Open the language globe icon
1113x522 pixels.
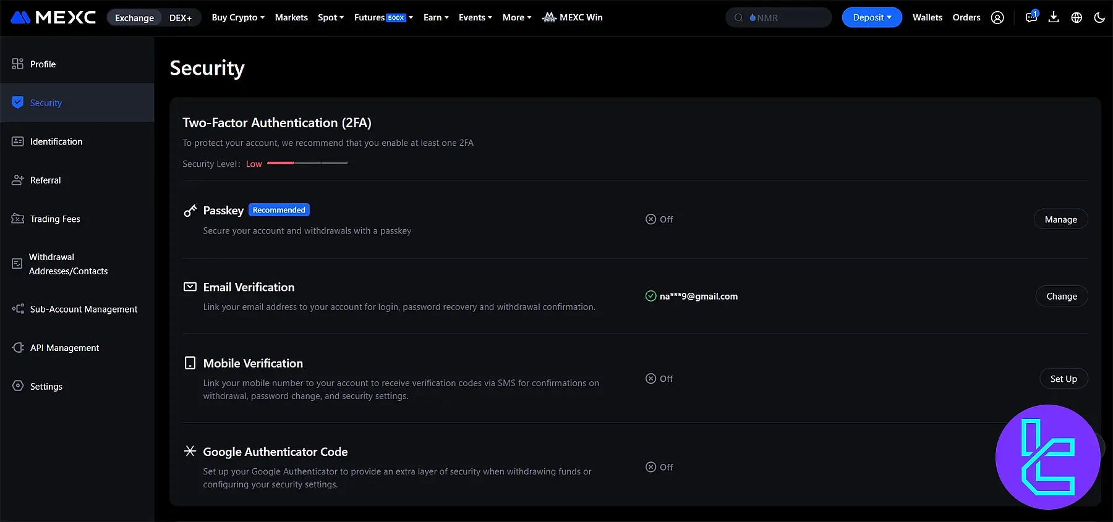tap(1077, 18)
